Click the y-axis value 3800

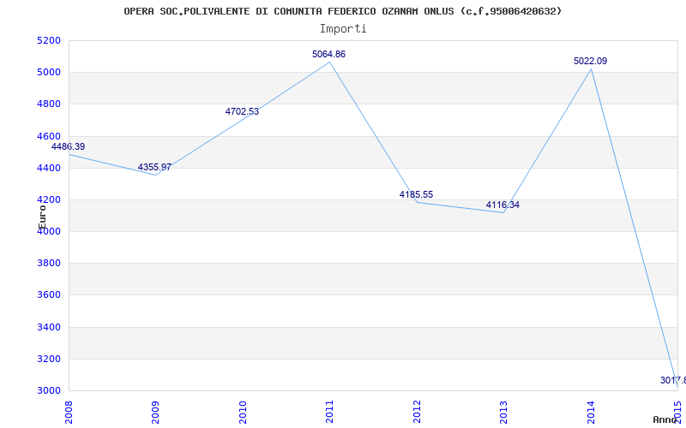pos(48,264)
